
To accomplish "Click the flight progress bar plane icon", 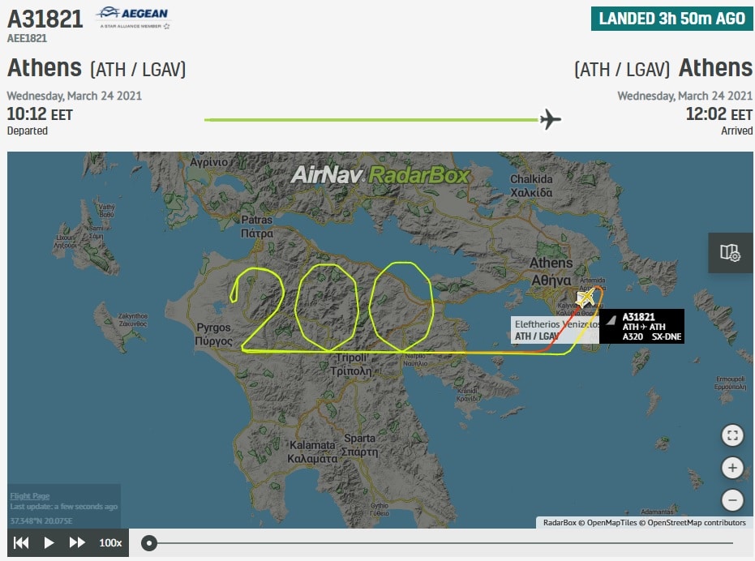I will (551, 119).
